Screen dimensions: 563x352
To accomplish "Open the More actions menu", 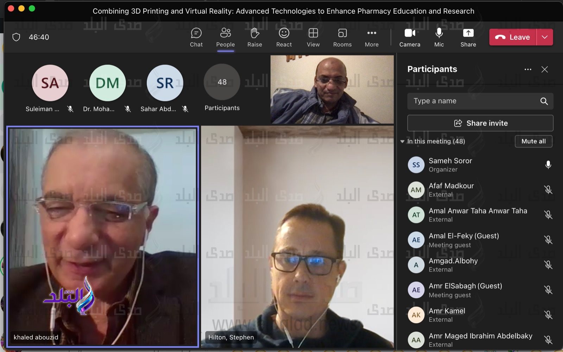I will click(372, 37).
